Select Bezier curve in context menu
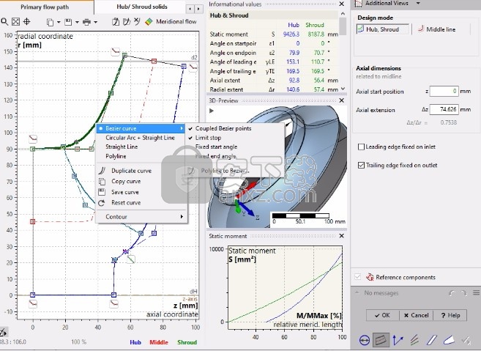Screen dimensions: 481x351 click(x=141, y=128)
